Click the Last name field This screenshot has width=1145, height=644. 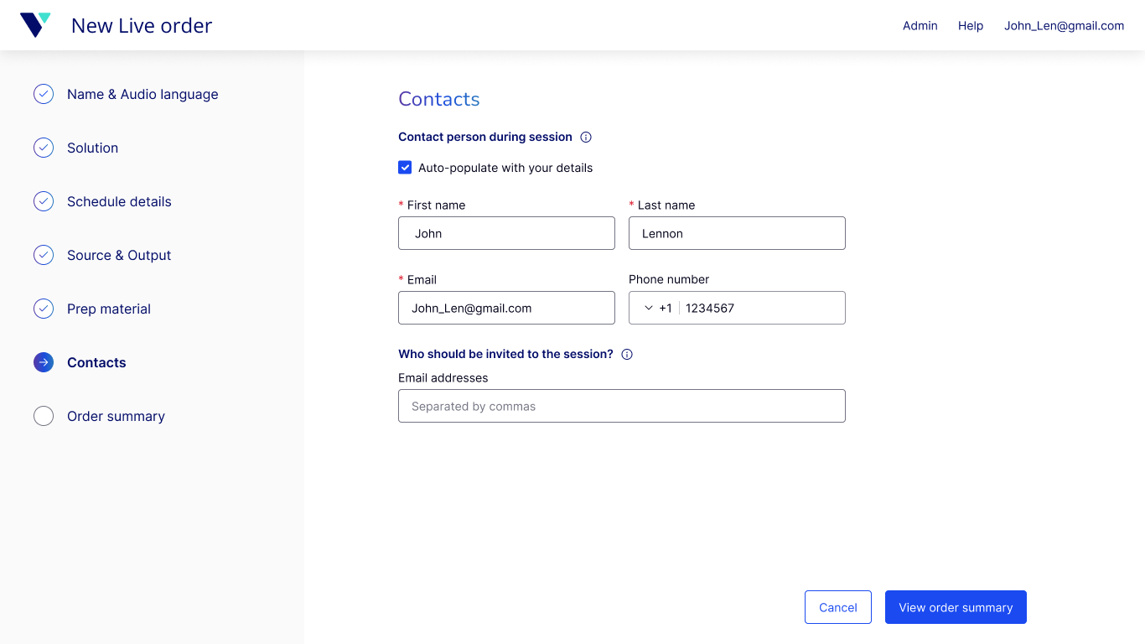pos(737,233)
